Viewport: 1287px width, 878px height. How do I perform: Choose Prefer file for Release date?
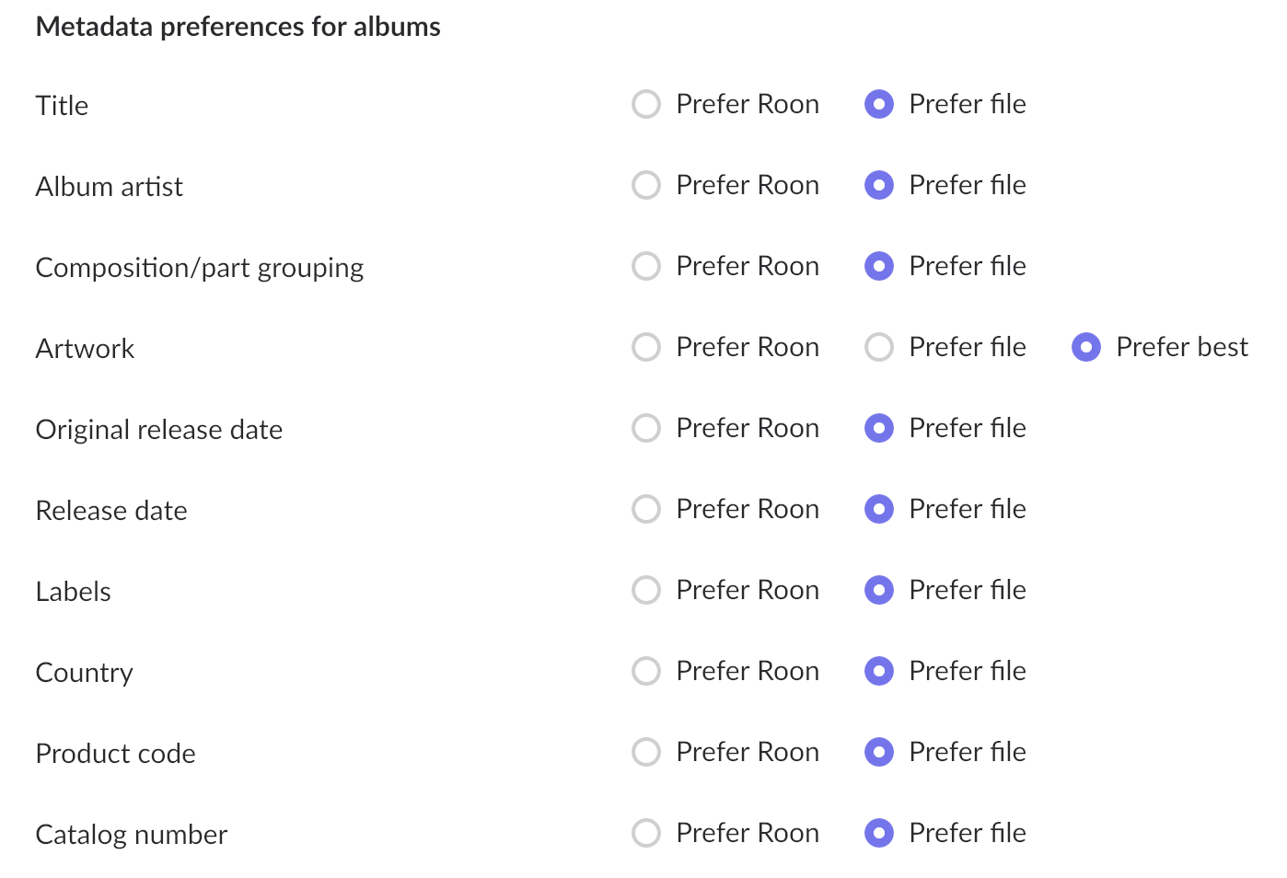point(879,509)
